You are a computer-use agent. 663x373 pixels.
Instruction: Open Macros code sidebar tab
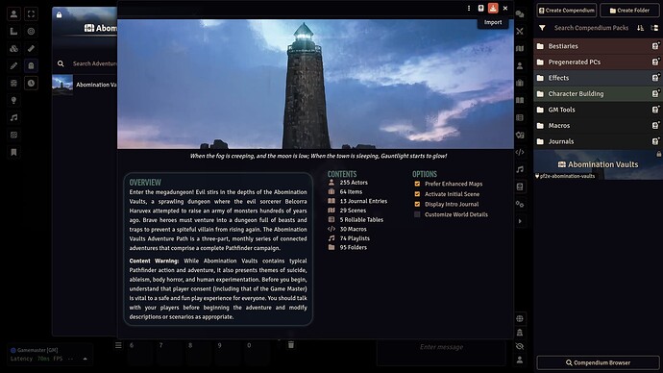pyautogui.click(x=520, y=152)
